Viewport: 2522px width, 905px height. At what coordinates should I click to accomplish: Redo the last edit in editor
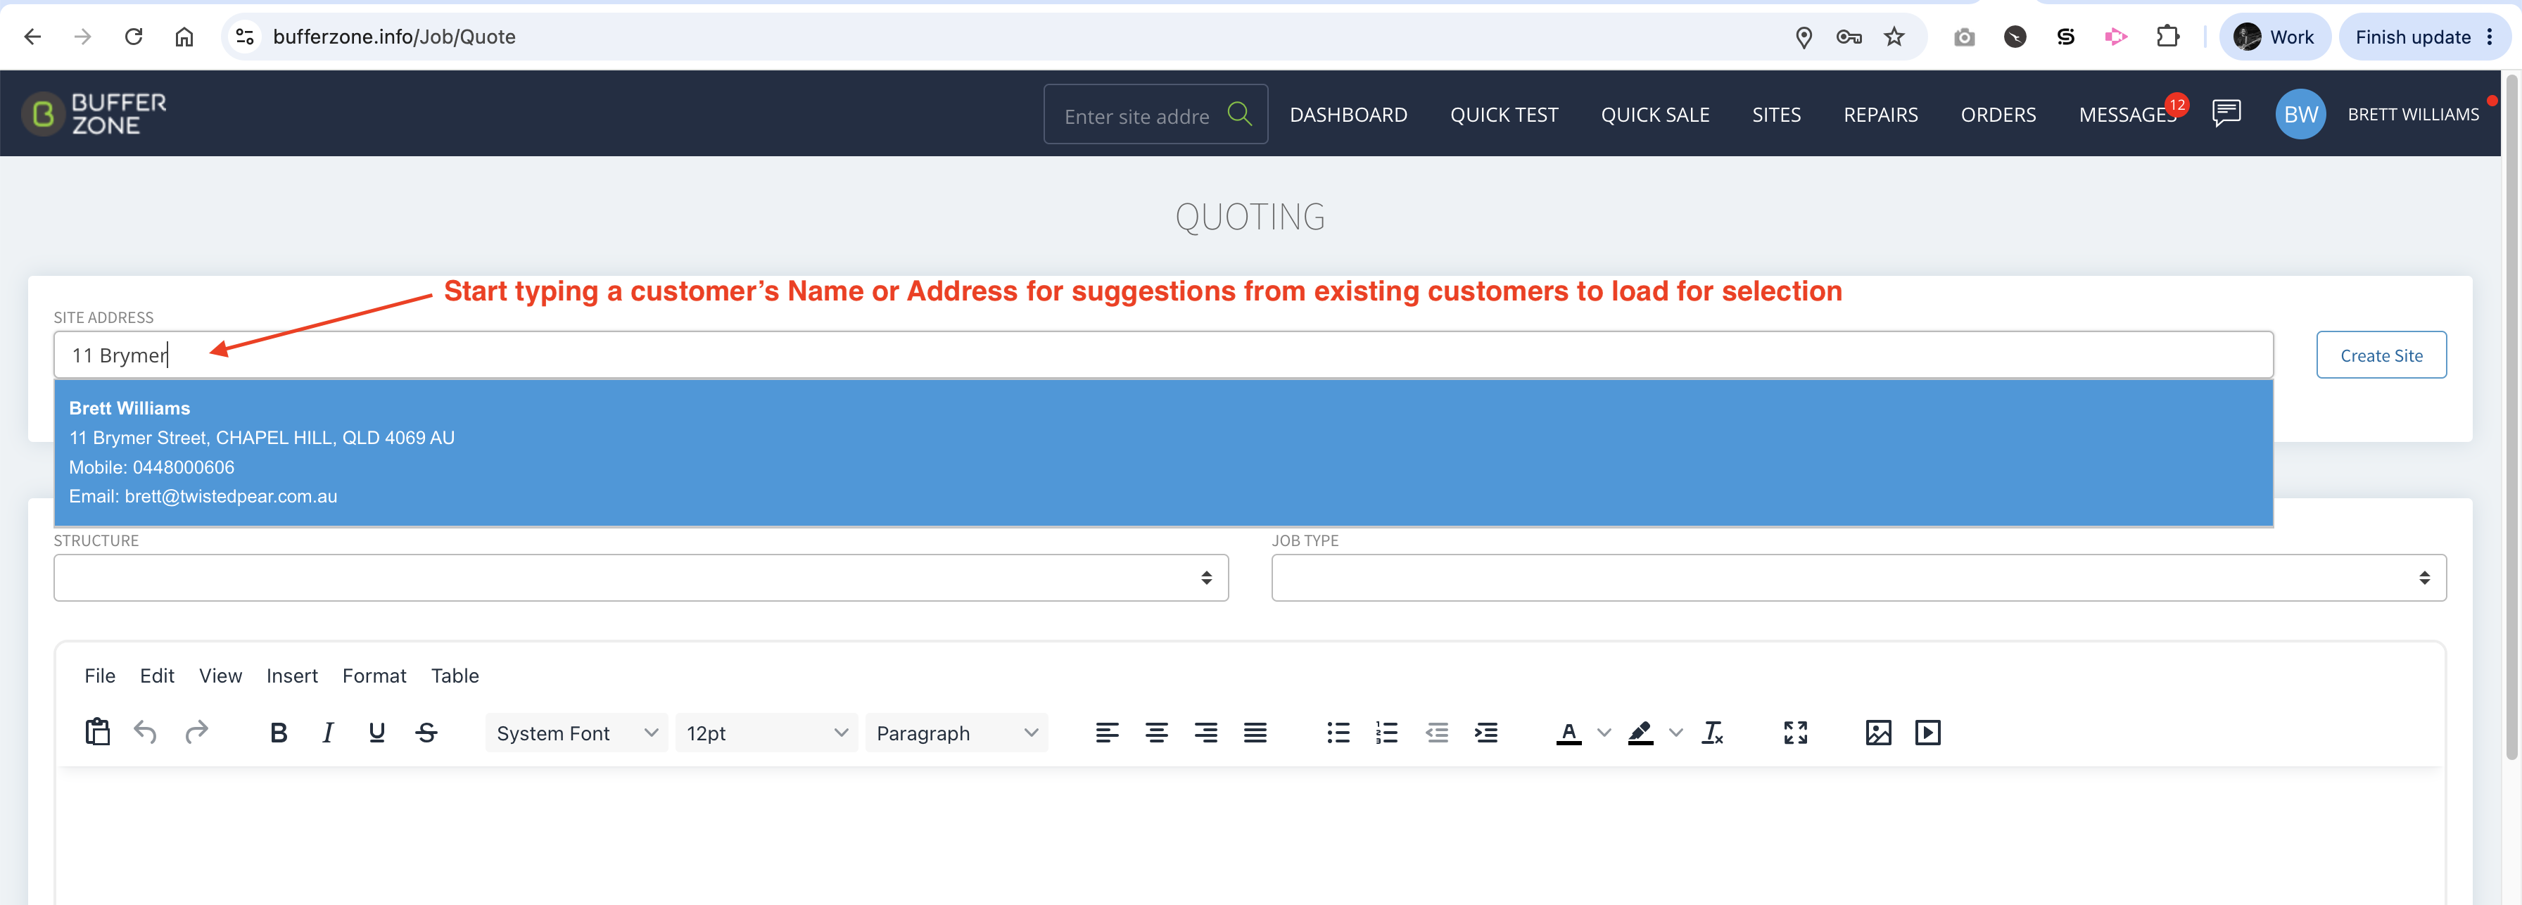[197, 732]
